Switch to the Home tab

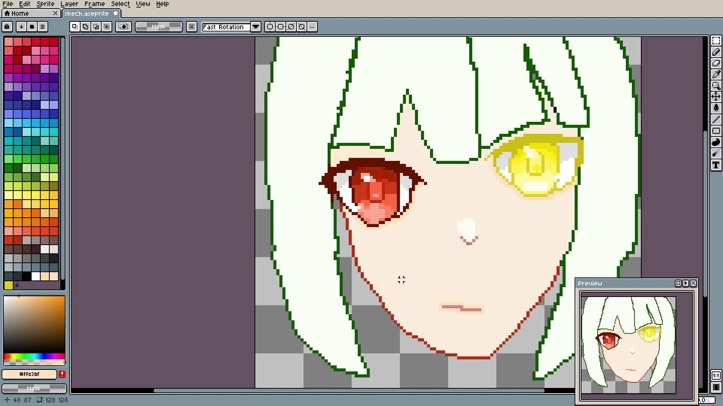[20, 14]
